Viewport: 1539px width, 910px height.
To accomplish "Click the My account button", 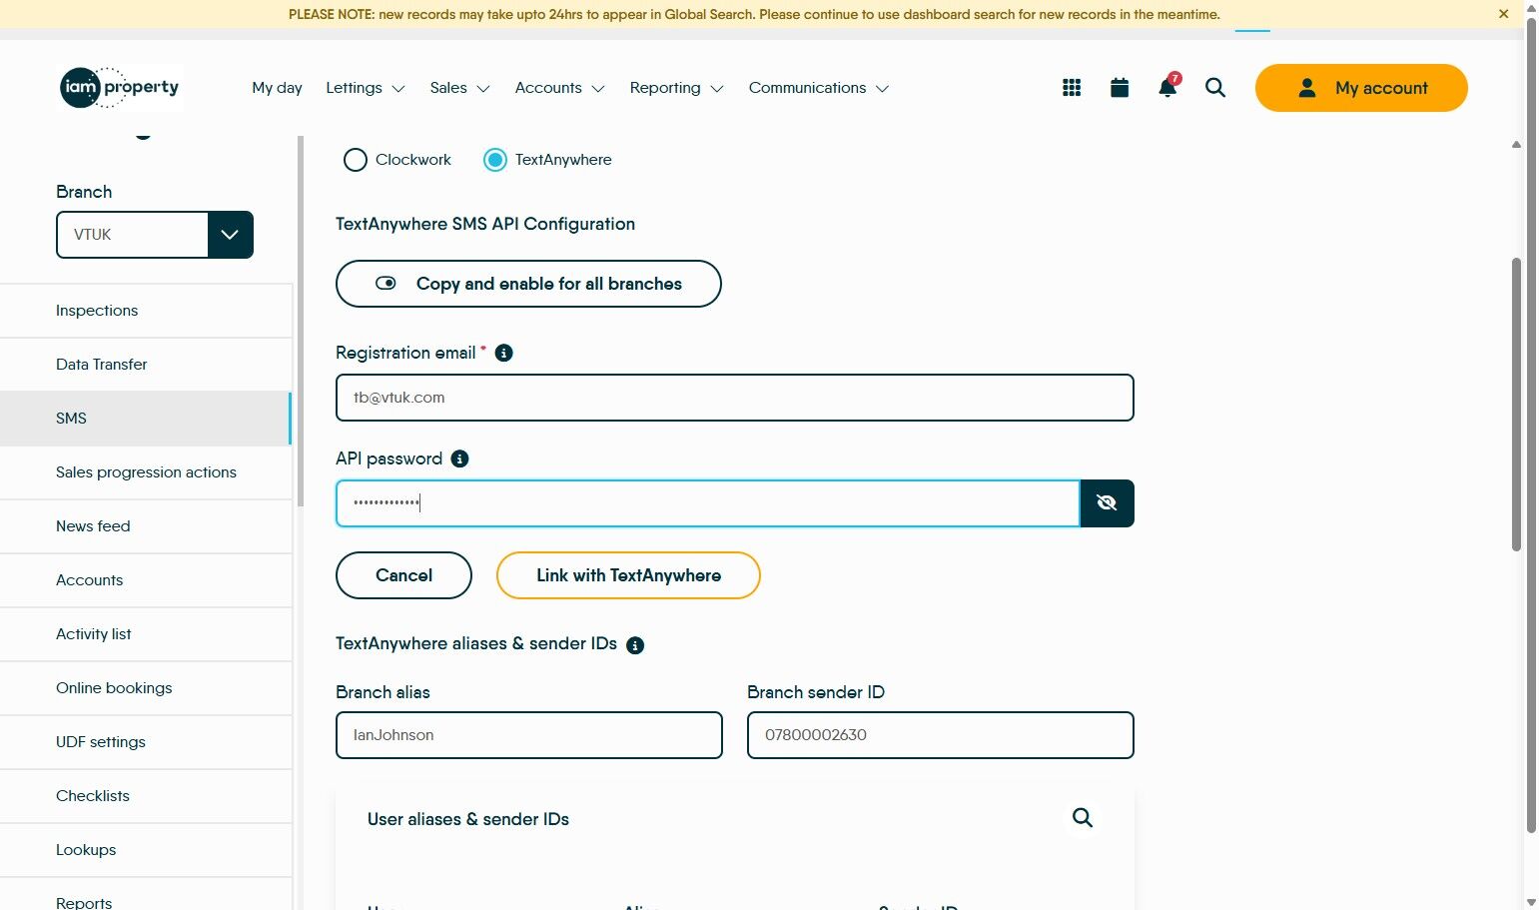I will [1361, 88].
